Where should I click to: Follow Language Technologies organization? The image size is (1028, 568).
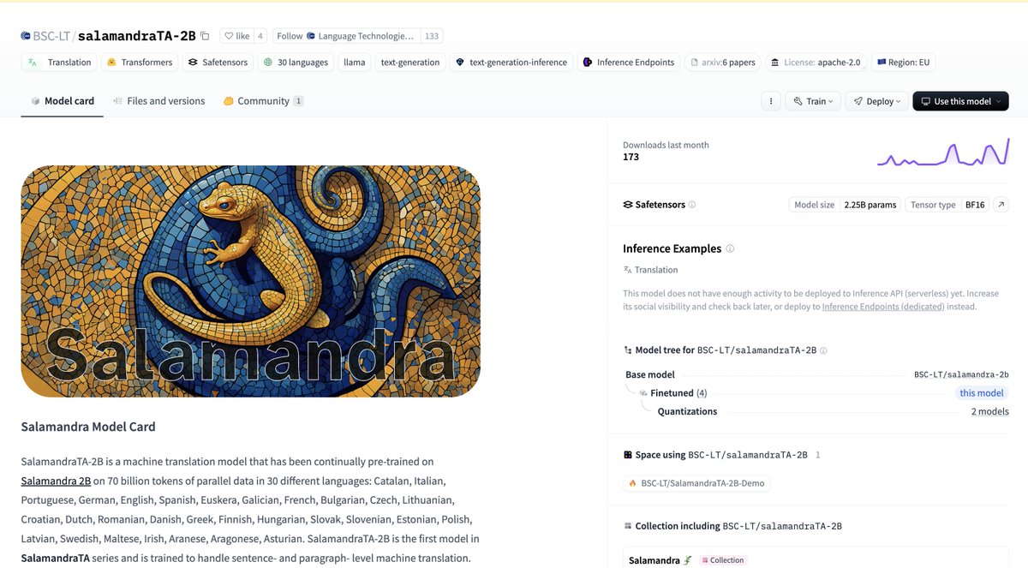point(347,36)
